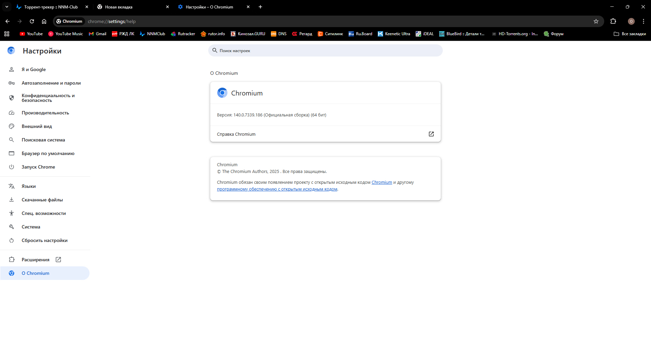This screenshot has height=352, width=651.
Task: Open the open-source software link
Action: [277, 189]
